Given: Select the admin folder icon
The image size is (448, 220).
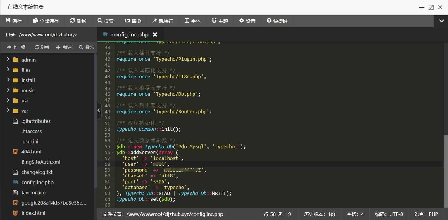Looking at the screenshot, I should tap(16, 60).
